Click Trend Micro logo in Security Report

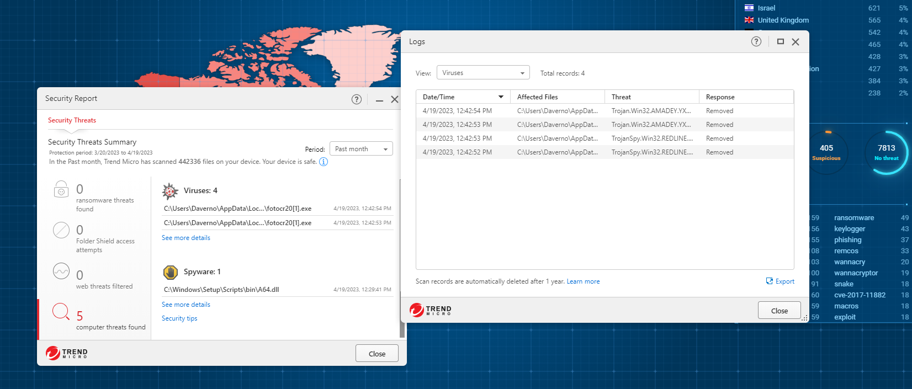(67, 353)
